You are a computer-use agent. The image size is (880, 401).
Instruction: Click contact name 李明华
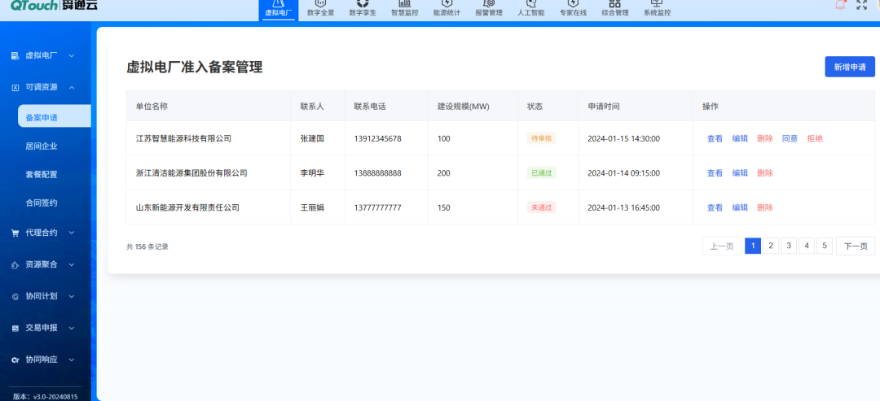tap(312, 173)
